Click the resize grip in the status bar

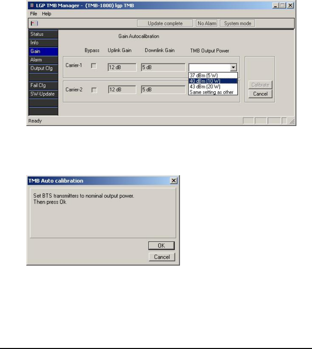292,121
